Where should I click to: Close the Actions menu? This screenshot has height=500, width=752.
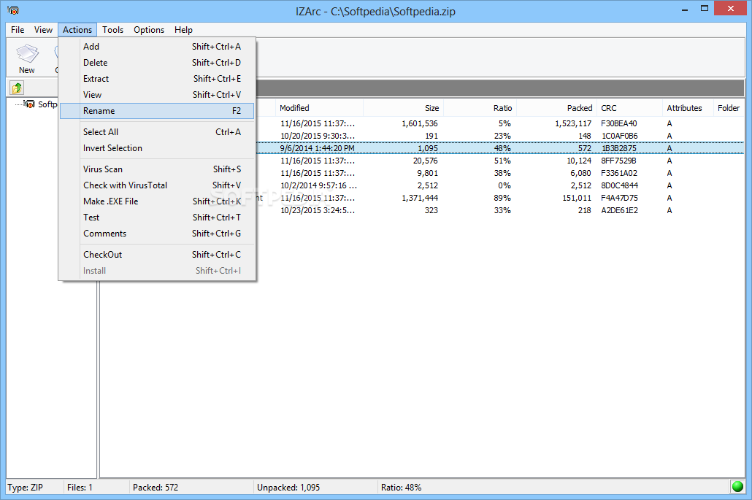pos(77,30)
